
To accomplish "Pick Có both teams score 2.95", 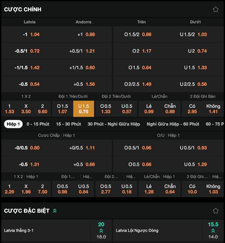I will pyautogui.click(x=192, y=109).
